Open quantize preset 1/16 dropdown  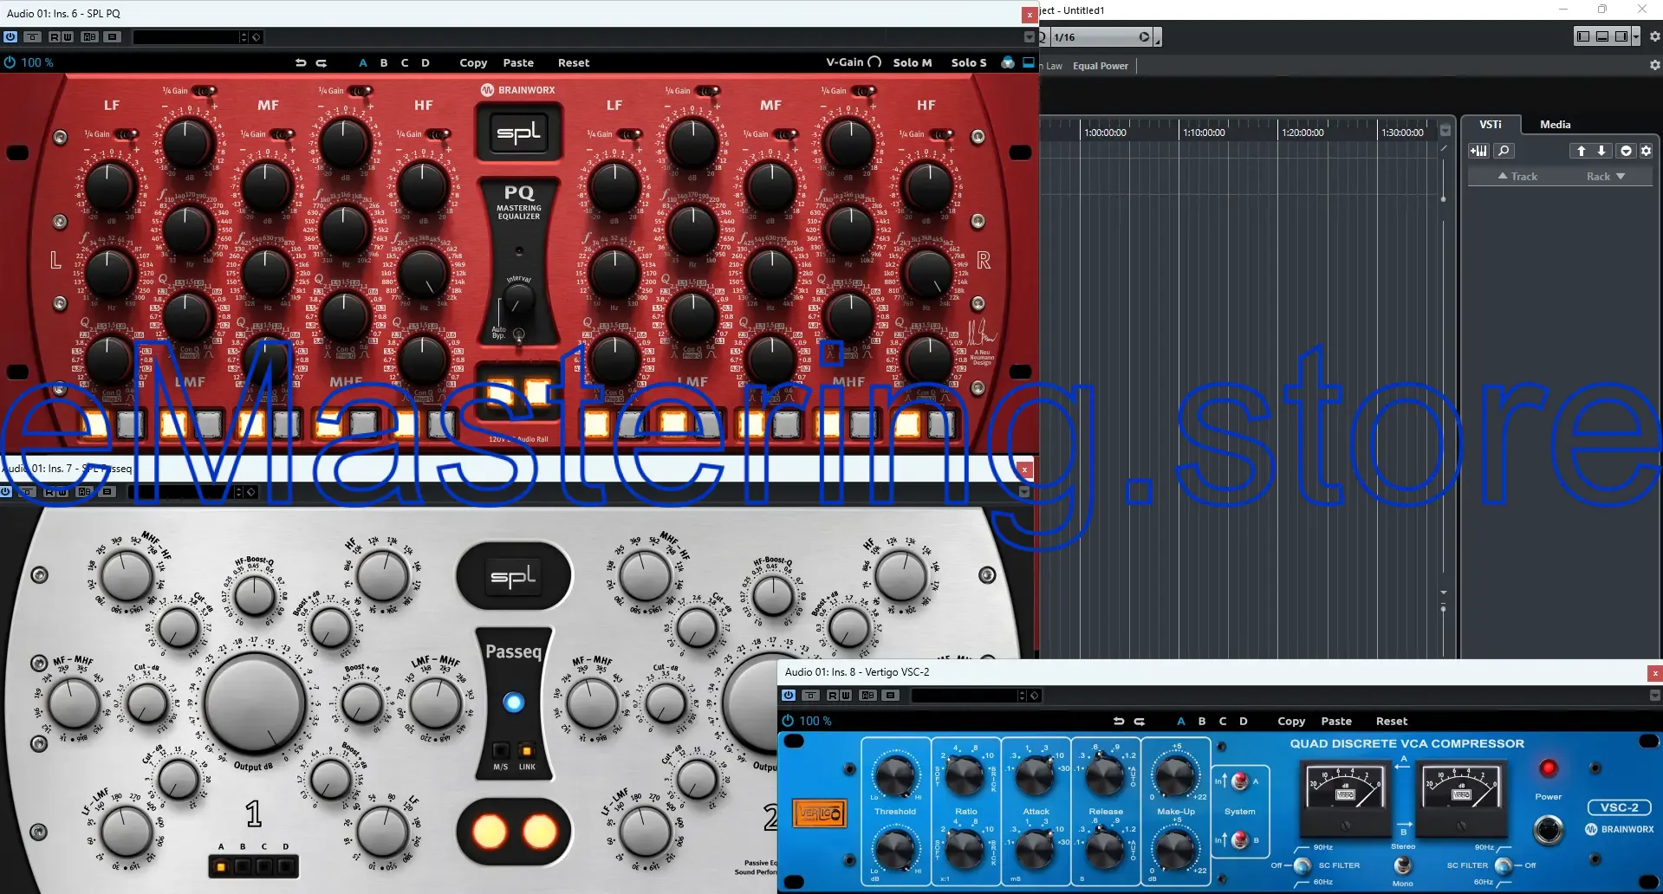(x=1144, y=37)
